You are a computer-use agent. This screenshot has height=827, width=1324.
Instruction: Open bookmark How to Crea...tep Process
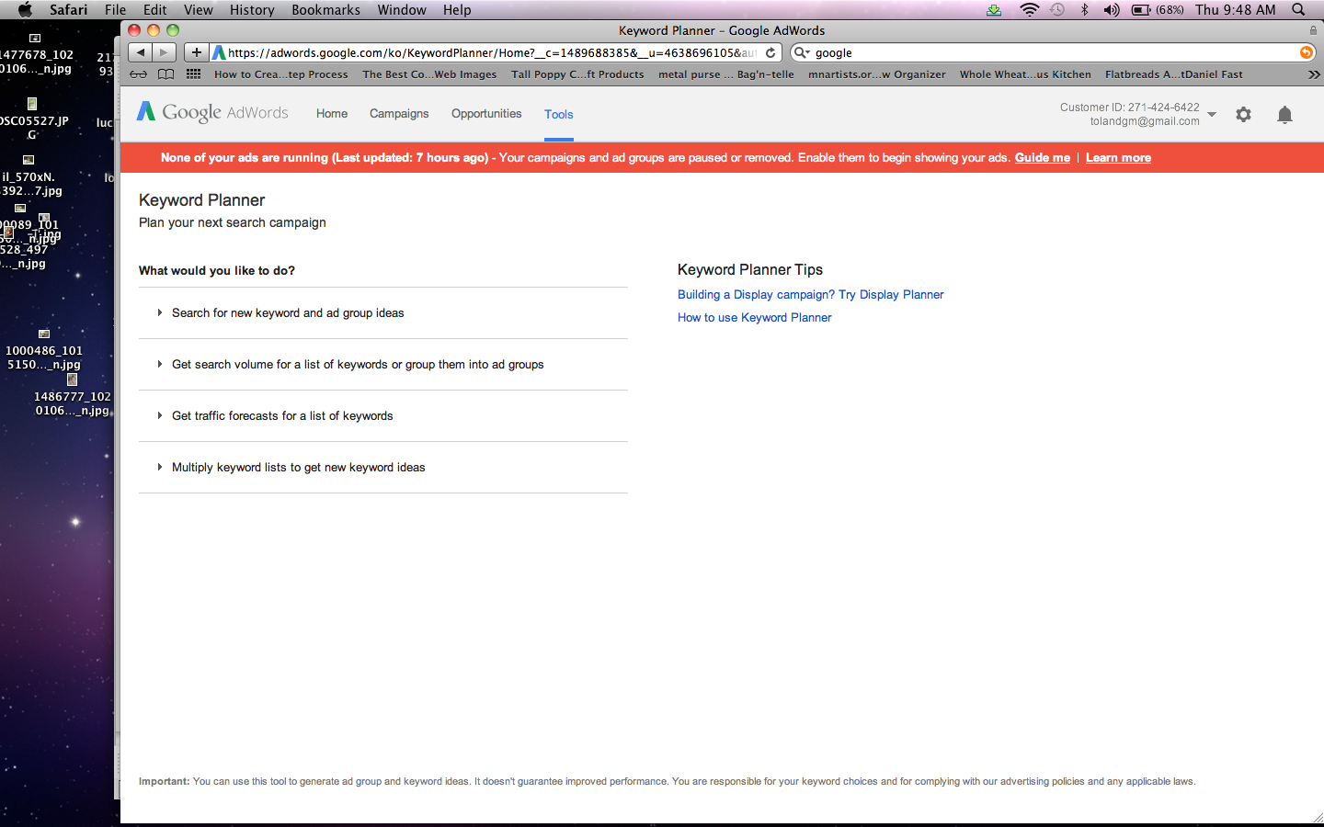[281, 74]
